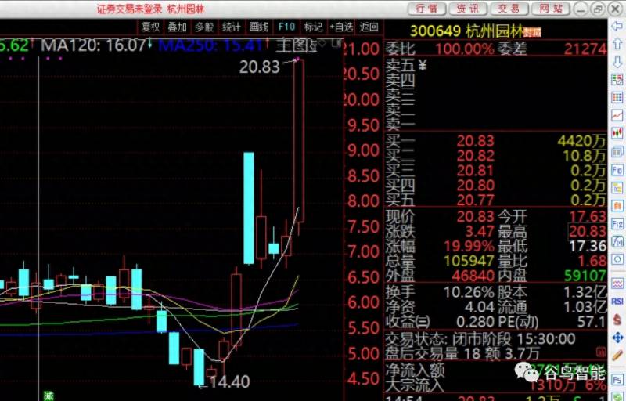Click the F10 button in chart toolbar
626x401 pixels.
pos(286,27)
